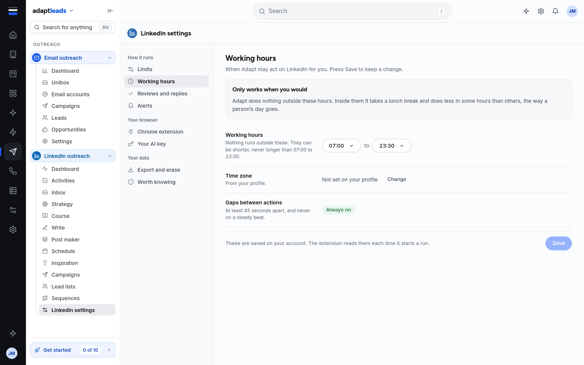The width and height of the screenshot is (584, 365).
Task: Open the gear icon in left rail
Action: pyautogui.click(x=13, y=230)
